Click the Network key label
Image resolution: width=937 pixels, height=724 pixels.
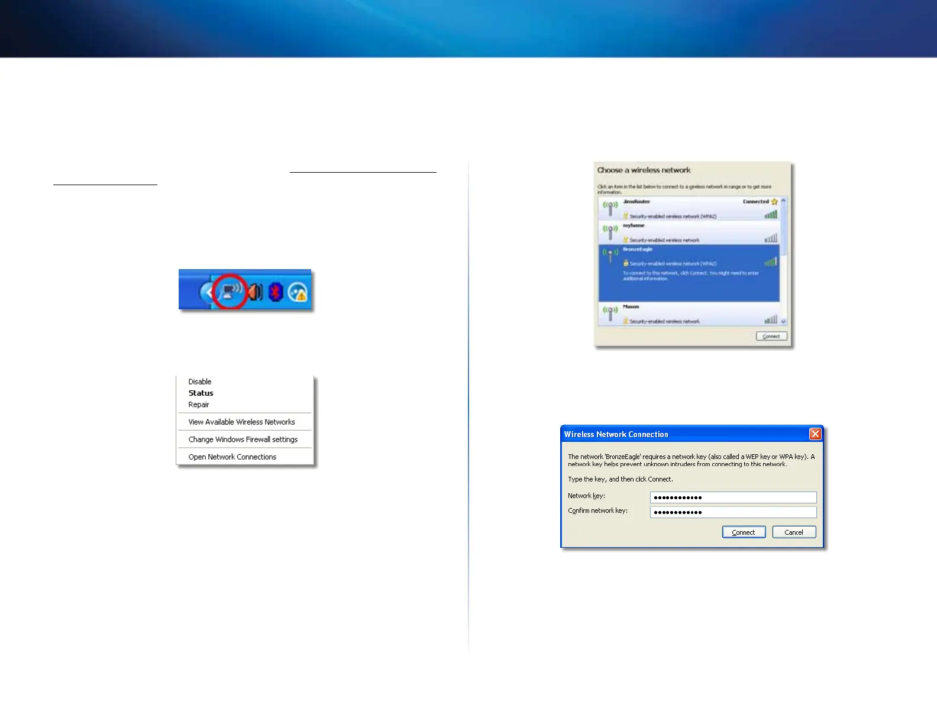coord(586,496)
